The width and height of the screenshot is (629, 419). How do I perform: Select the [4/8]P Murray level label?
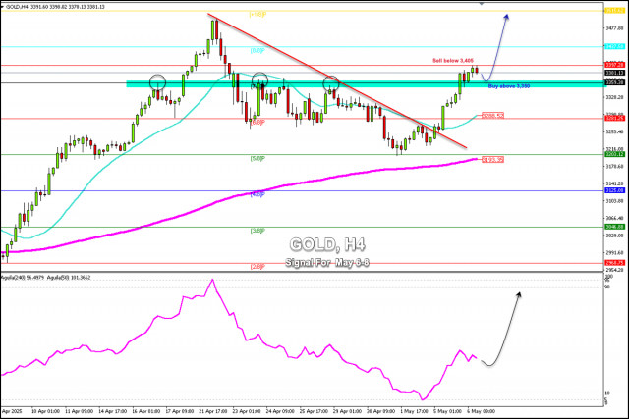257,194
